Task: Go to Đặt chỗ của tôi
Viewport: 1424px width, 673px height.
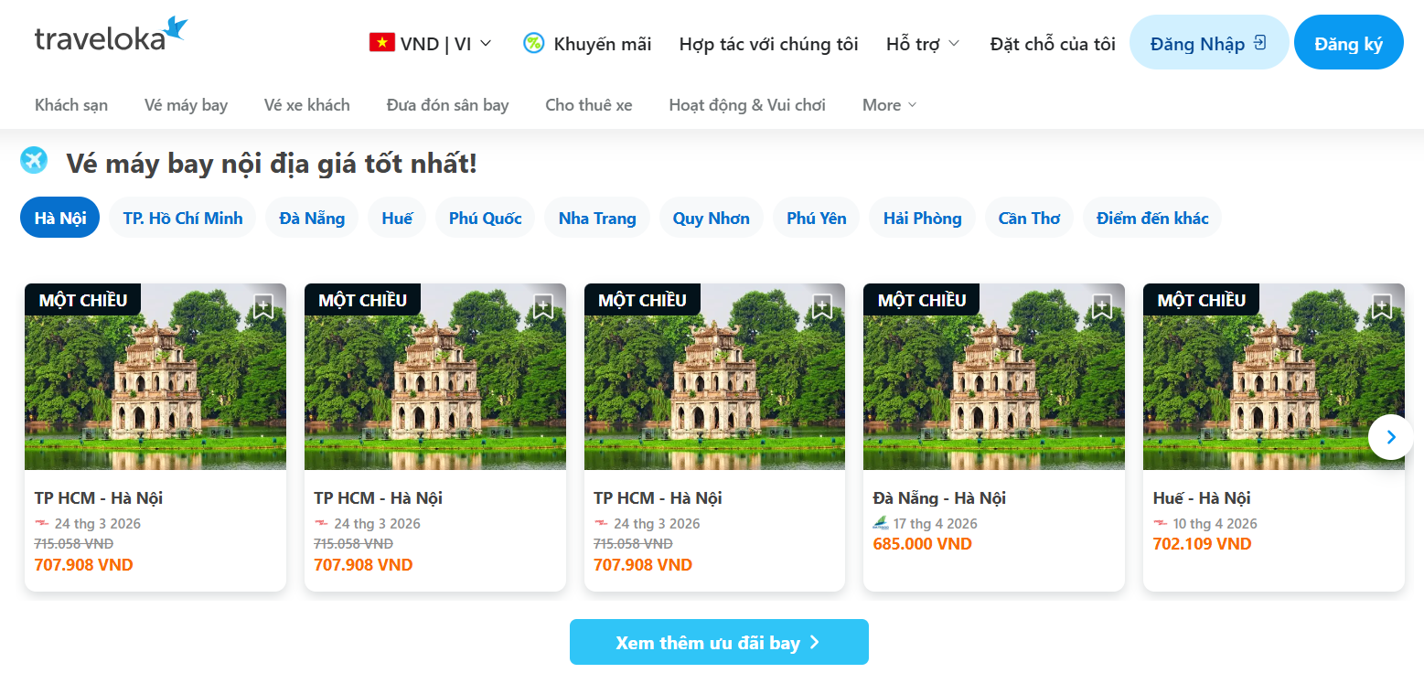Action: [1053, 43]
